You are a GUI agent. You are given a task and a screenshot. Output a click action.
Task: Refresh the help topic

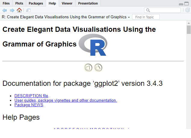(x=187, y=10)
